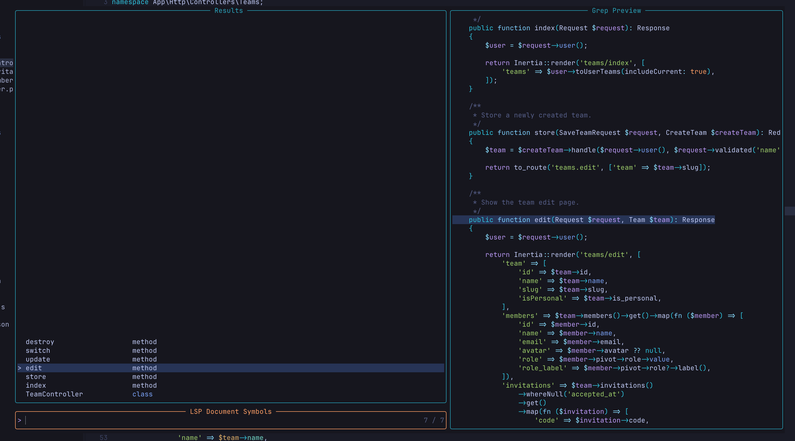Select the TeamController class entry
The width and height of the screenshot is (795, 441).
tap(54, 394)
